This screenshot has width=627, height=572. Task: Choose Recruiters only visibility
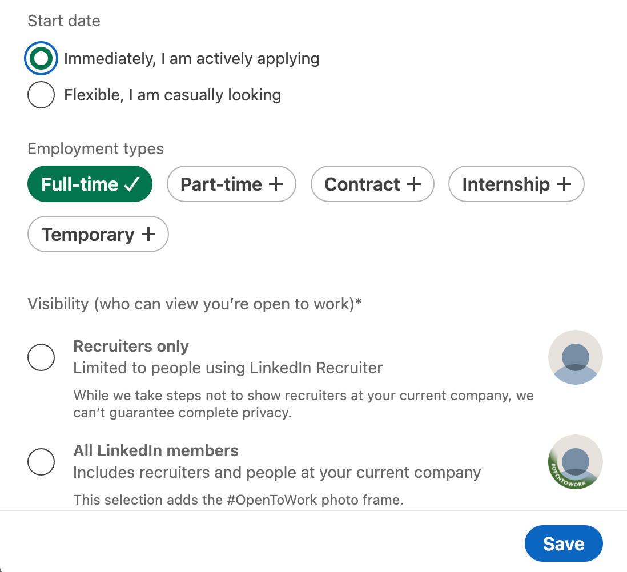point(41,357)
